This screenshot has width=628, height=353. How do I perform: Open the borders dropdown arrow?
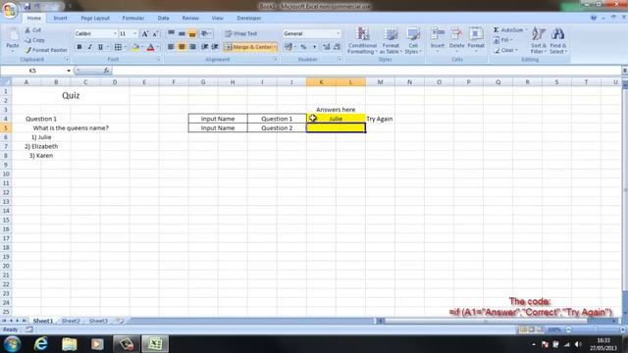coord(125,47)
